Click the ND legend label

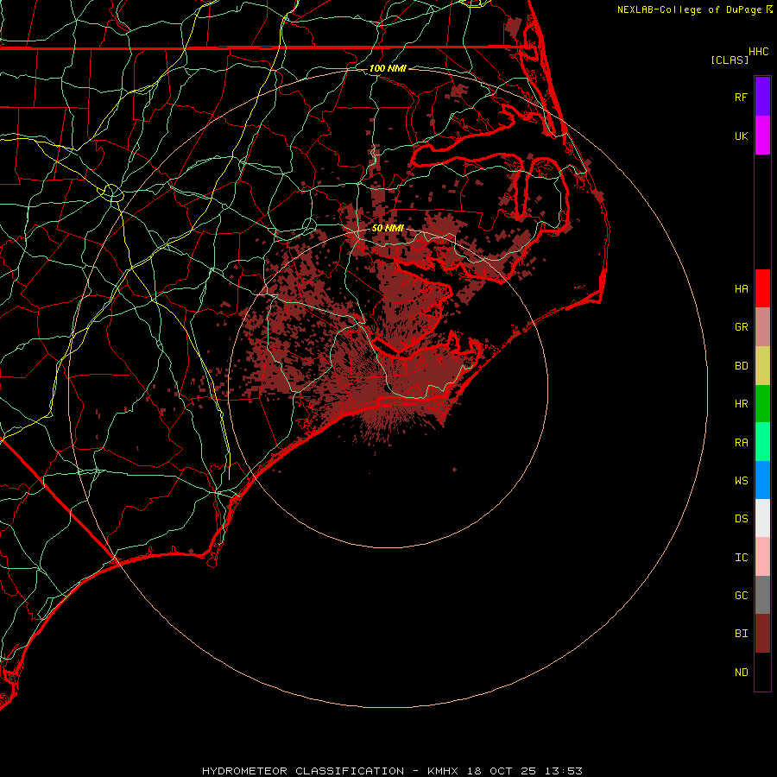click(741, 673)
